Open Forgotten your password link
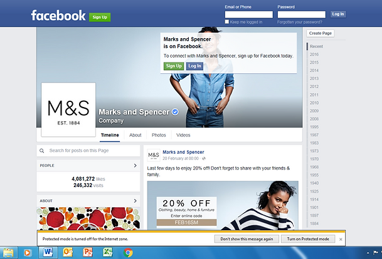This screenshot has height=259, width=382. tap(300, 22)
